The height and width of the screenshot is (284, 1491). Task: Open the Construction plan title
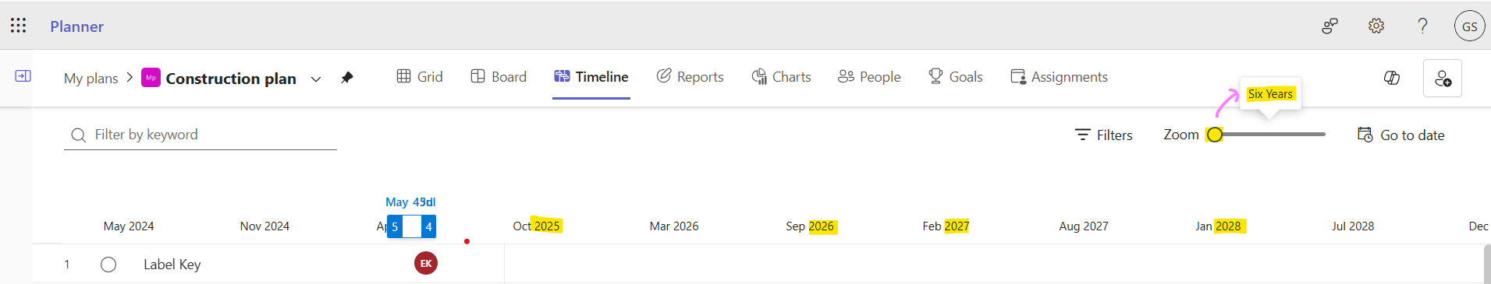pyautogui.click(x=231, y=79)
